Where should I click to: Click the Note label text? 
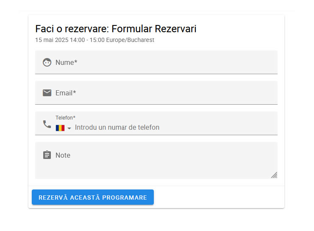point(63,155)
